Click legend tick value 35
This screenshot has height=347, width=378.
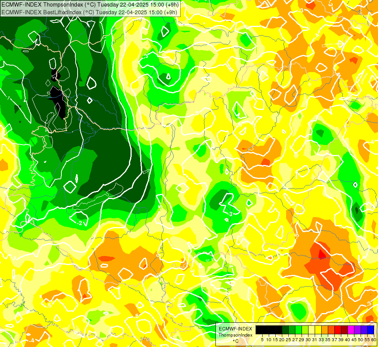pyautogui.click(x=328, y=340)
